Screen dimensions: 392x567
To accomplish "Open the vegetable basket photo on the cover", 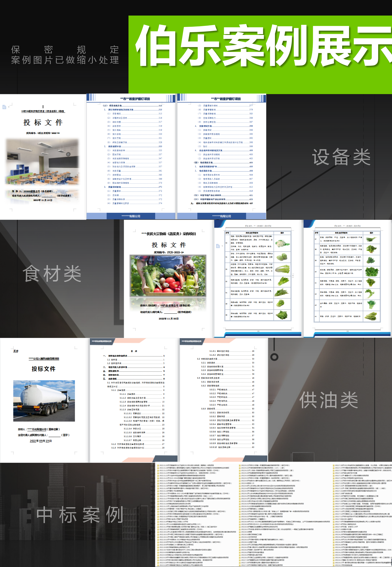I will point(168,275).
